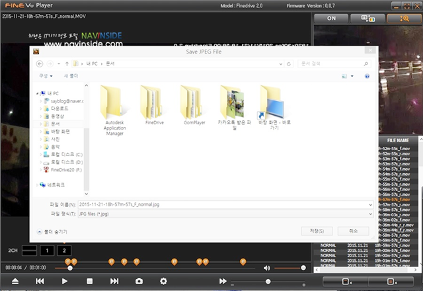Click 폴더 숨기기 to hide folders
Viewport: 423px width, 291px height.
(52, 232)
